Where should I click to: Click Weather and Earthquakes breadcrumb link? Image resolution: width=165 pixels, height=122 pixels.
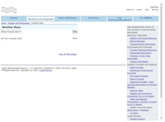pos(19,23)
